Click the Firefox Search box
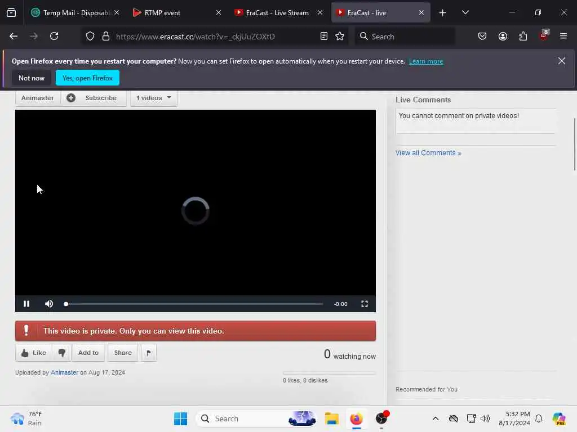Image resolution: width=577 pixels, height=432 pixels. (405, 37)
